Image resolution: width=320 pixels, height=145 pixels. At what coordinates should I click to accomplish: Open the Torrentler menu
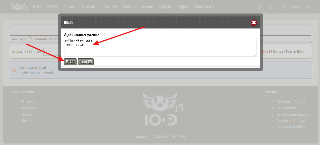pos(90,7)
